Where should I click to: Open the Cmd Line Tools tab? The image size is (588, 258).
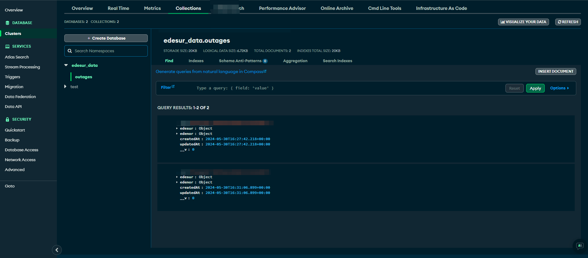[385, 8]
